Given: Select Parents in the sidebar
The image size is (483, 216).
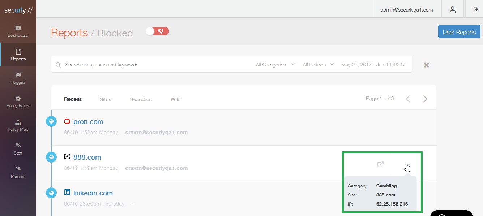Looking at the screenshot, I should tap(18, 172).
